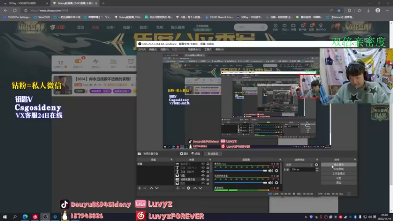Click 退出 exit button in OBS Controls
The height and width of the screenshot is (221, 393).
(x=338, y=183)
